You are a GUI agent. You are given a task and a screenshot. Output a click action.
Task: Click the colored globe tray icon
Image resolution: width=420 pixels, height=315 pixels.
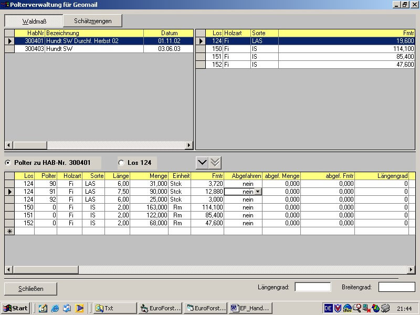pyautogui.click(x=376, y=308)
